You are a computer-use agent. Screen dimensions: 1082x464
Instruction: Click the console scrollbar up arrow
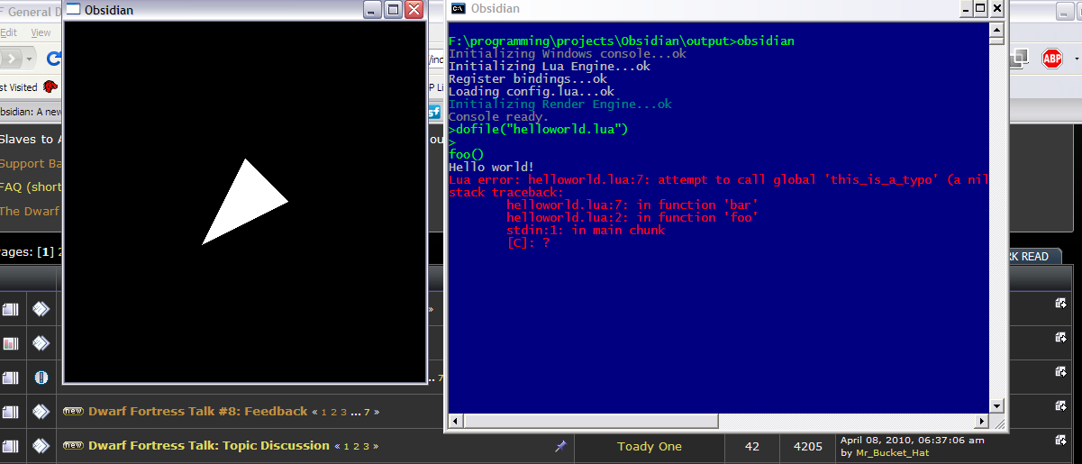click(996, 30)
